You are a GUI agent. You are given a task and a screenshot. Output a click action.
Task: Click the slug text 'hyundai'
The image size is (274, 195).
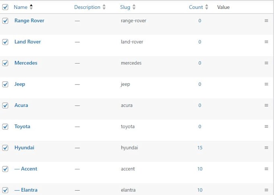tap(129, 147)
